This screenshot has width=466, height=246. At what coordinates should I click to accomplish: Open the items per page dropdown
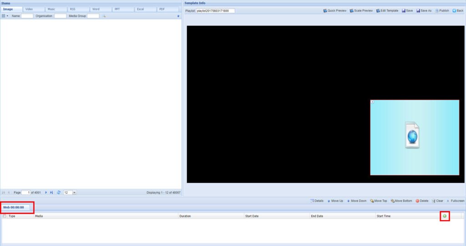(x=74, y=193)
